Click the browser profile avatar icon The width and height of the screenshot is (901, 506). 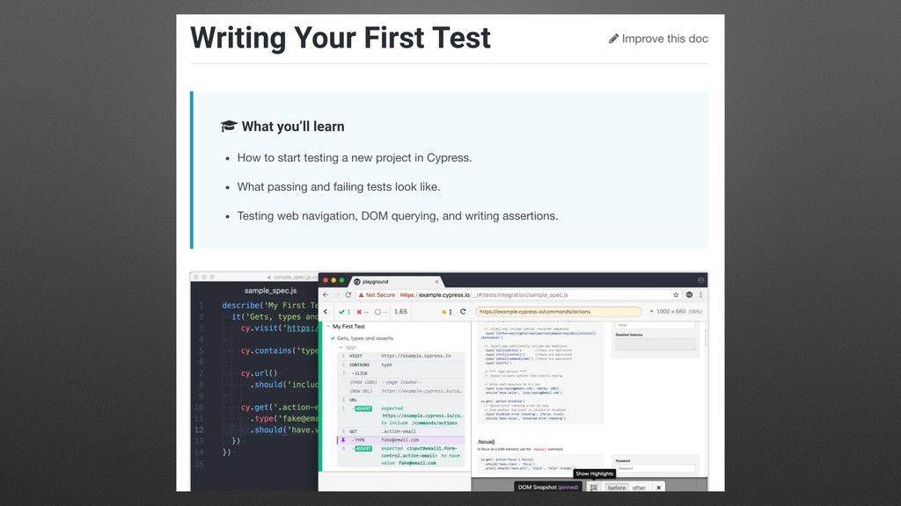click(701, 280)
